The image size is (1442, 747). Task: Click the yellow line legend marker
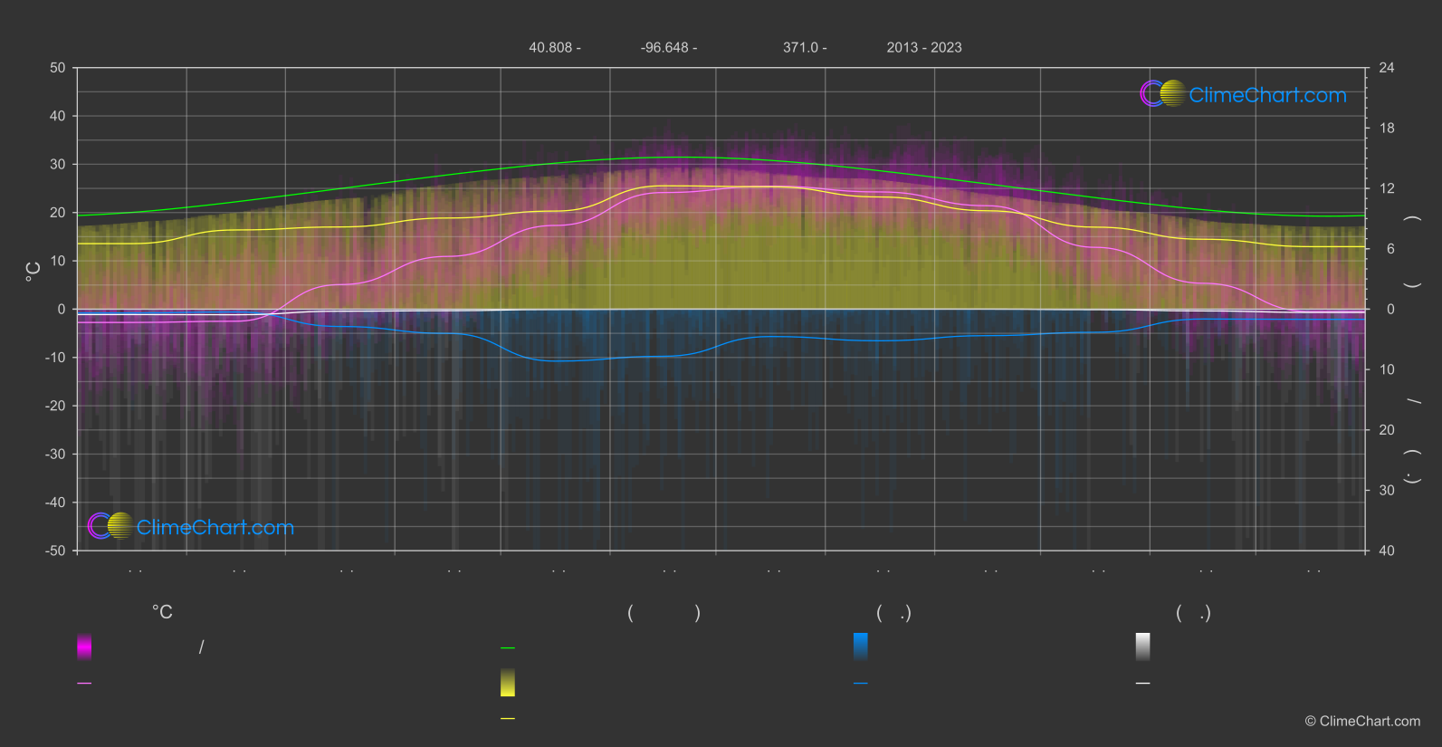(x=508, y=719)
